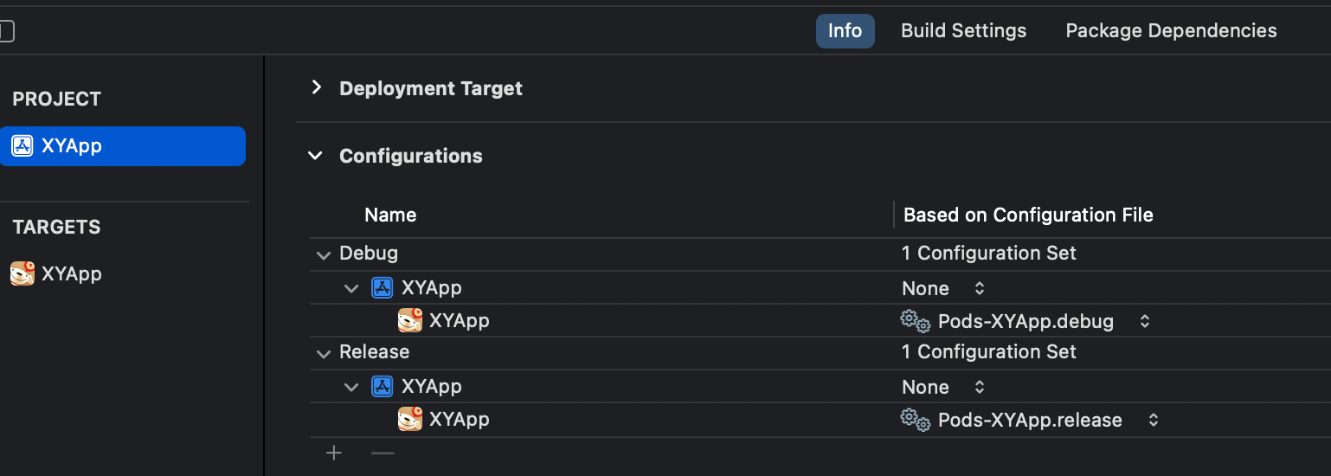Click the XYApp project blueprint icon in sidebar
1331x476 pixels.
(x=22, y=145)
